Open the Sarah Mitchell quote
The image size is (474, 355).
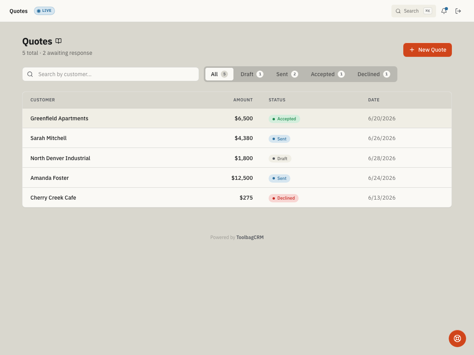237,138
